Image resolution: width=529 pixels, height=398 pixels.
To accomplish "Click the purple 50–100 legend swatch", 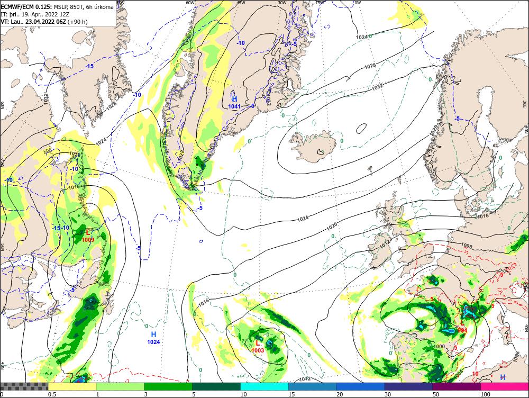I will click(457, 386).
